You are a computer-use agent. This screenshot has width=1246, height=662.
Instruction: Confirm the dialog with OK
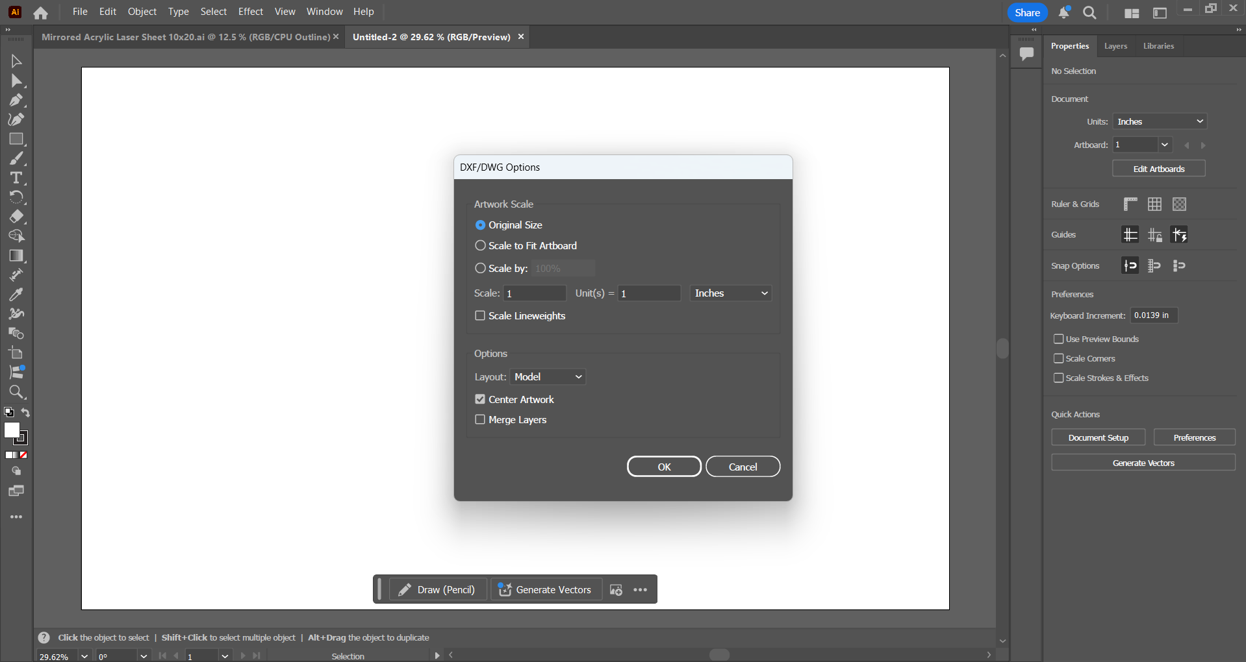pos(664,467)
